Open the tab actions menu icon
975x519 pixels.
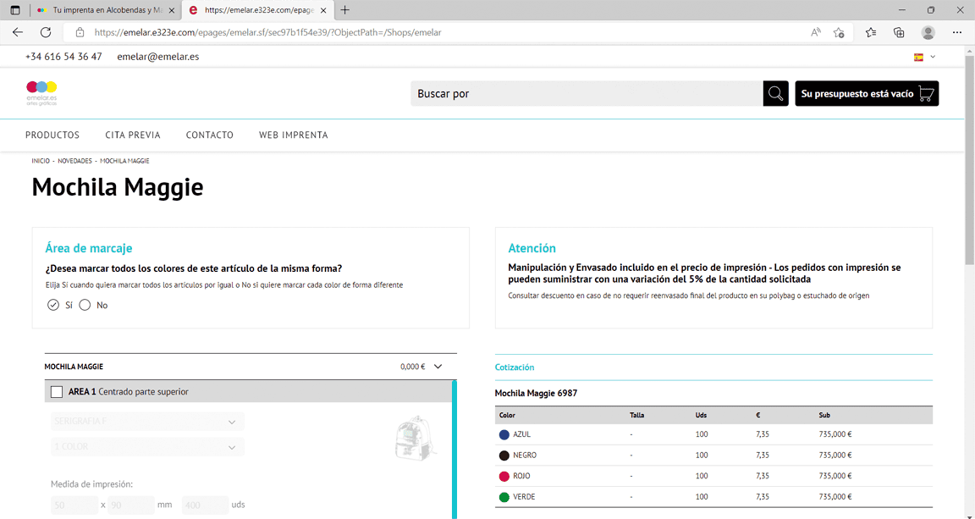pyautogui.click(x=15, y=10)
